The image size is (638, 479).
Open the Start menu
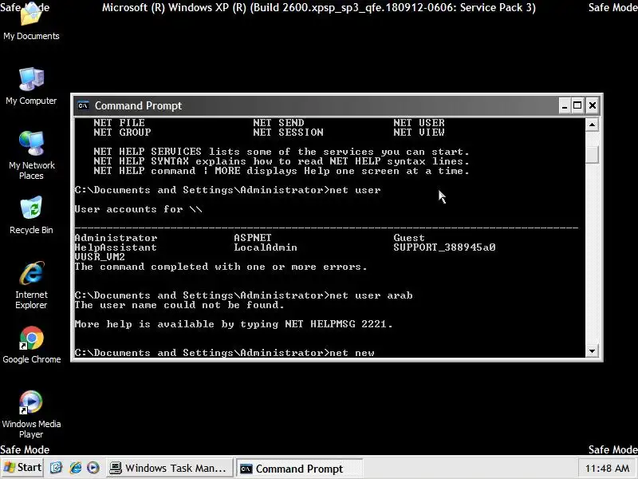coord(22,468)
